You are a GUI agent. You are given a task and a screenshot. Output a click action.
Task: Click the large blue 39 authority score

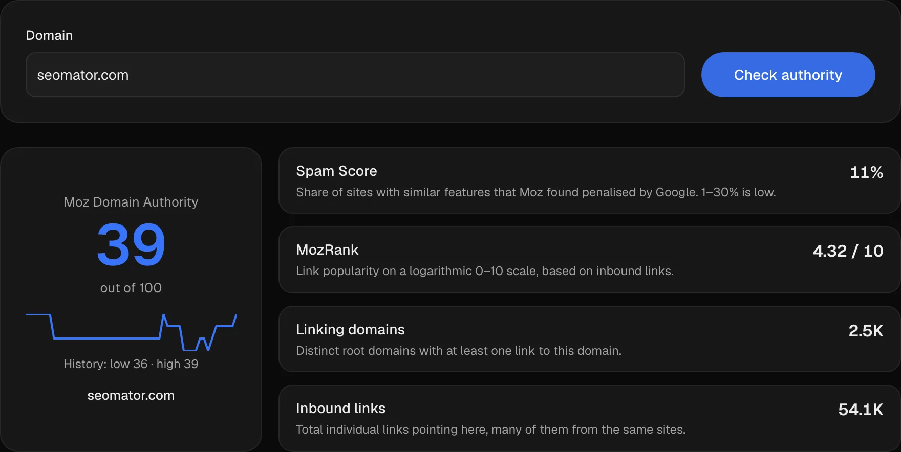click(131, 245)
